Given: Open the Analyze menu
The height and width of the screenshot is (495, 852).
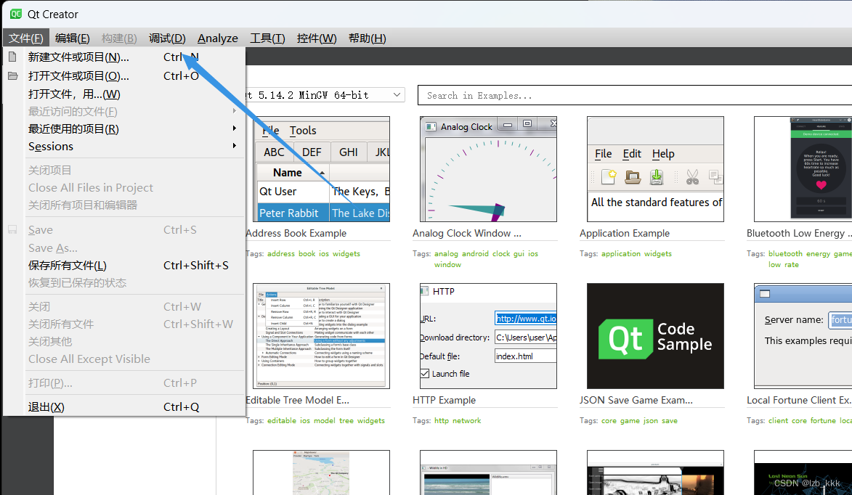Looking at the screenshot, I should (217, 38).
